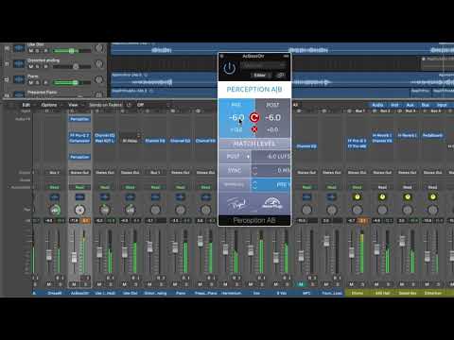Open the POST dropdown below Match Level

pyautogui.click(x=236, y=156)
